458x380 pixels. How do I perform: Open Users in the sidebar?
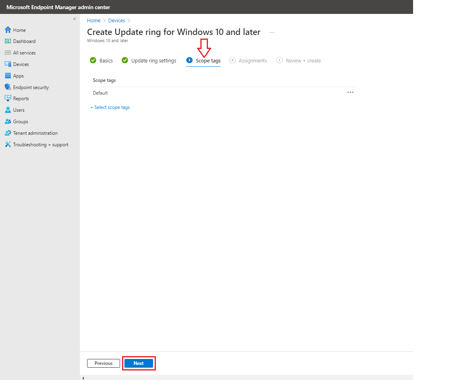(19, 110)
